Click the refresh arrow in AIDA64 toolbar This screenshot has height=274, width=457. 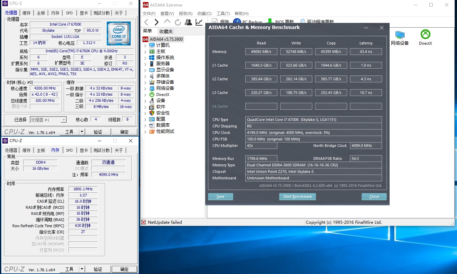coord(178,22)
